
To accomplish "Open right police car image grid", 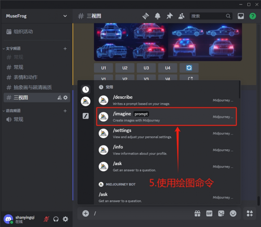I will pos(205,42).
